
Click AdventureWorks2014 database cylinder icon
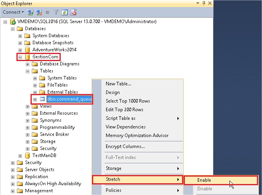point(27,50)
